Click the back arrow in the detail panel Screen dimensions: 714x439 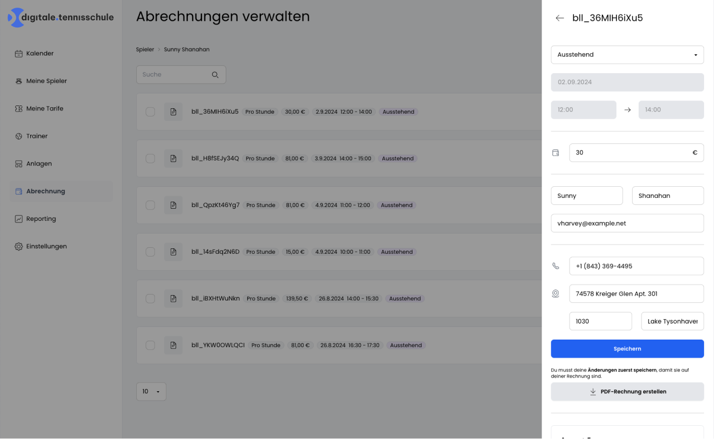tap(559, 18)
